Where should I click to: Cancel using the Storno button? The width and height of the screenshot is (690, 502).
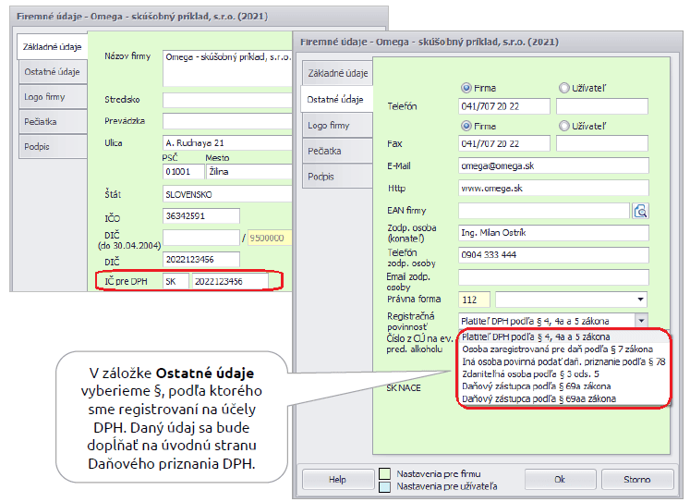[636, 480]
